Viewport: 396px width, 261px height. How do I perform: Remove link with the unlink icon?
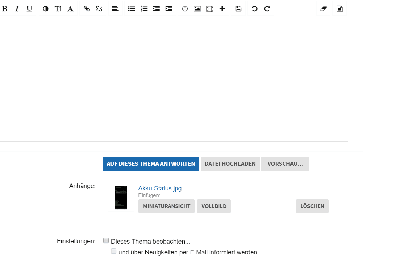tap(99, 9)
